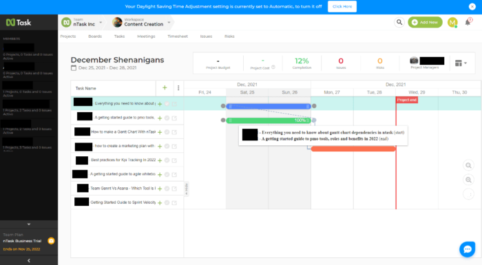Expand the sidebar members list chevron

tap(29, 224)
